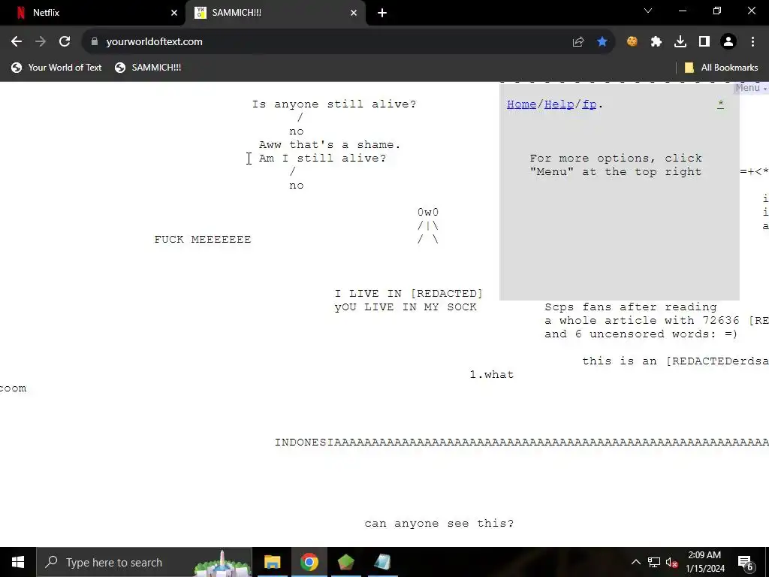
Task: Click the share page icon in address bar
Action: click(x=578, y=42)
